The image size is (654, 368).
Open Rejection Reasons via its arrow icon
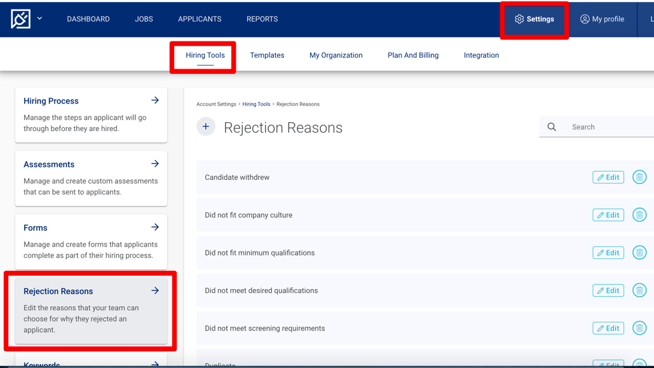click(154, 290)
